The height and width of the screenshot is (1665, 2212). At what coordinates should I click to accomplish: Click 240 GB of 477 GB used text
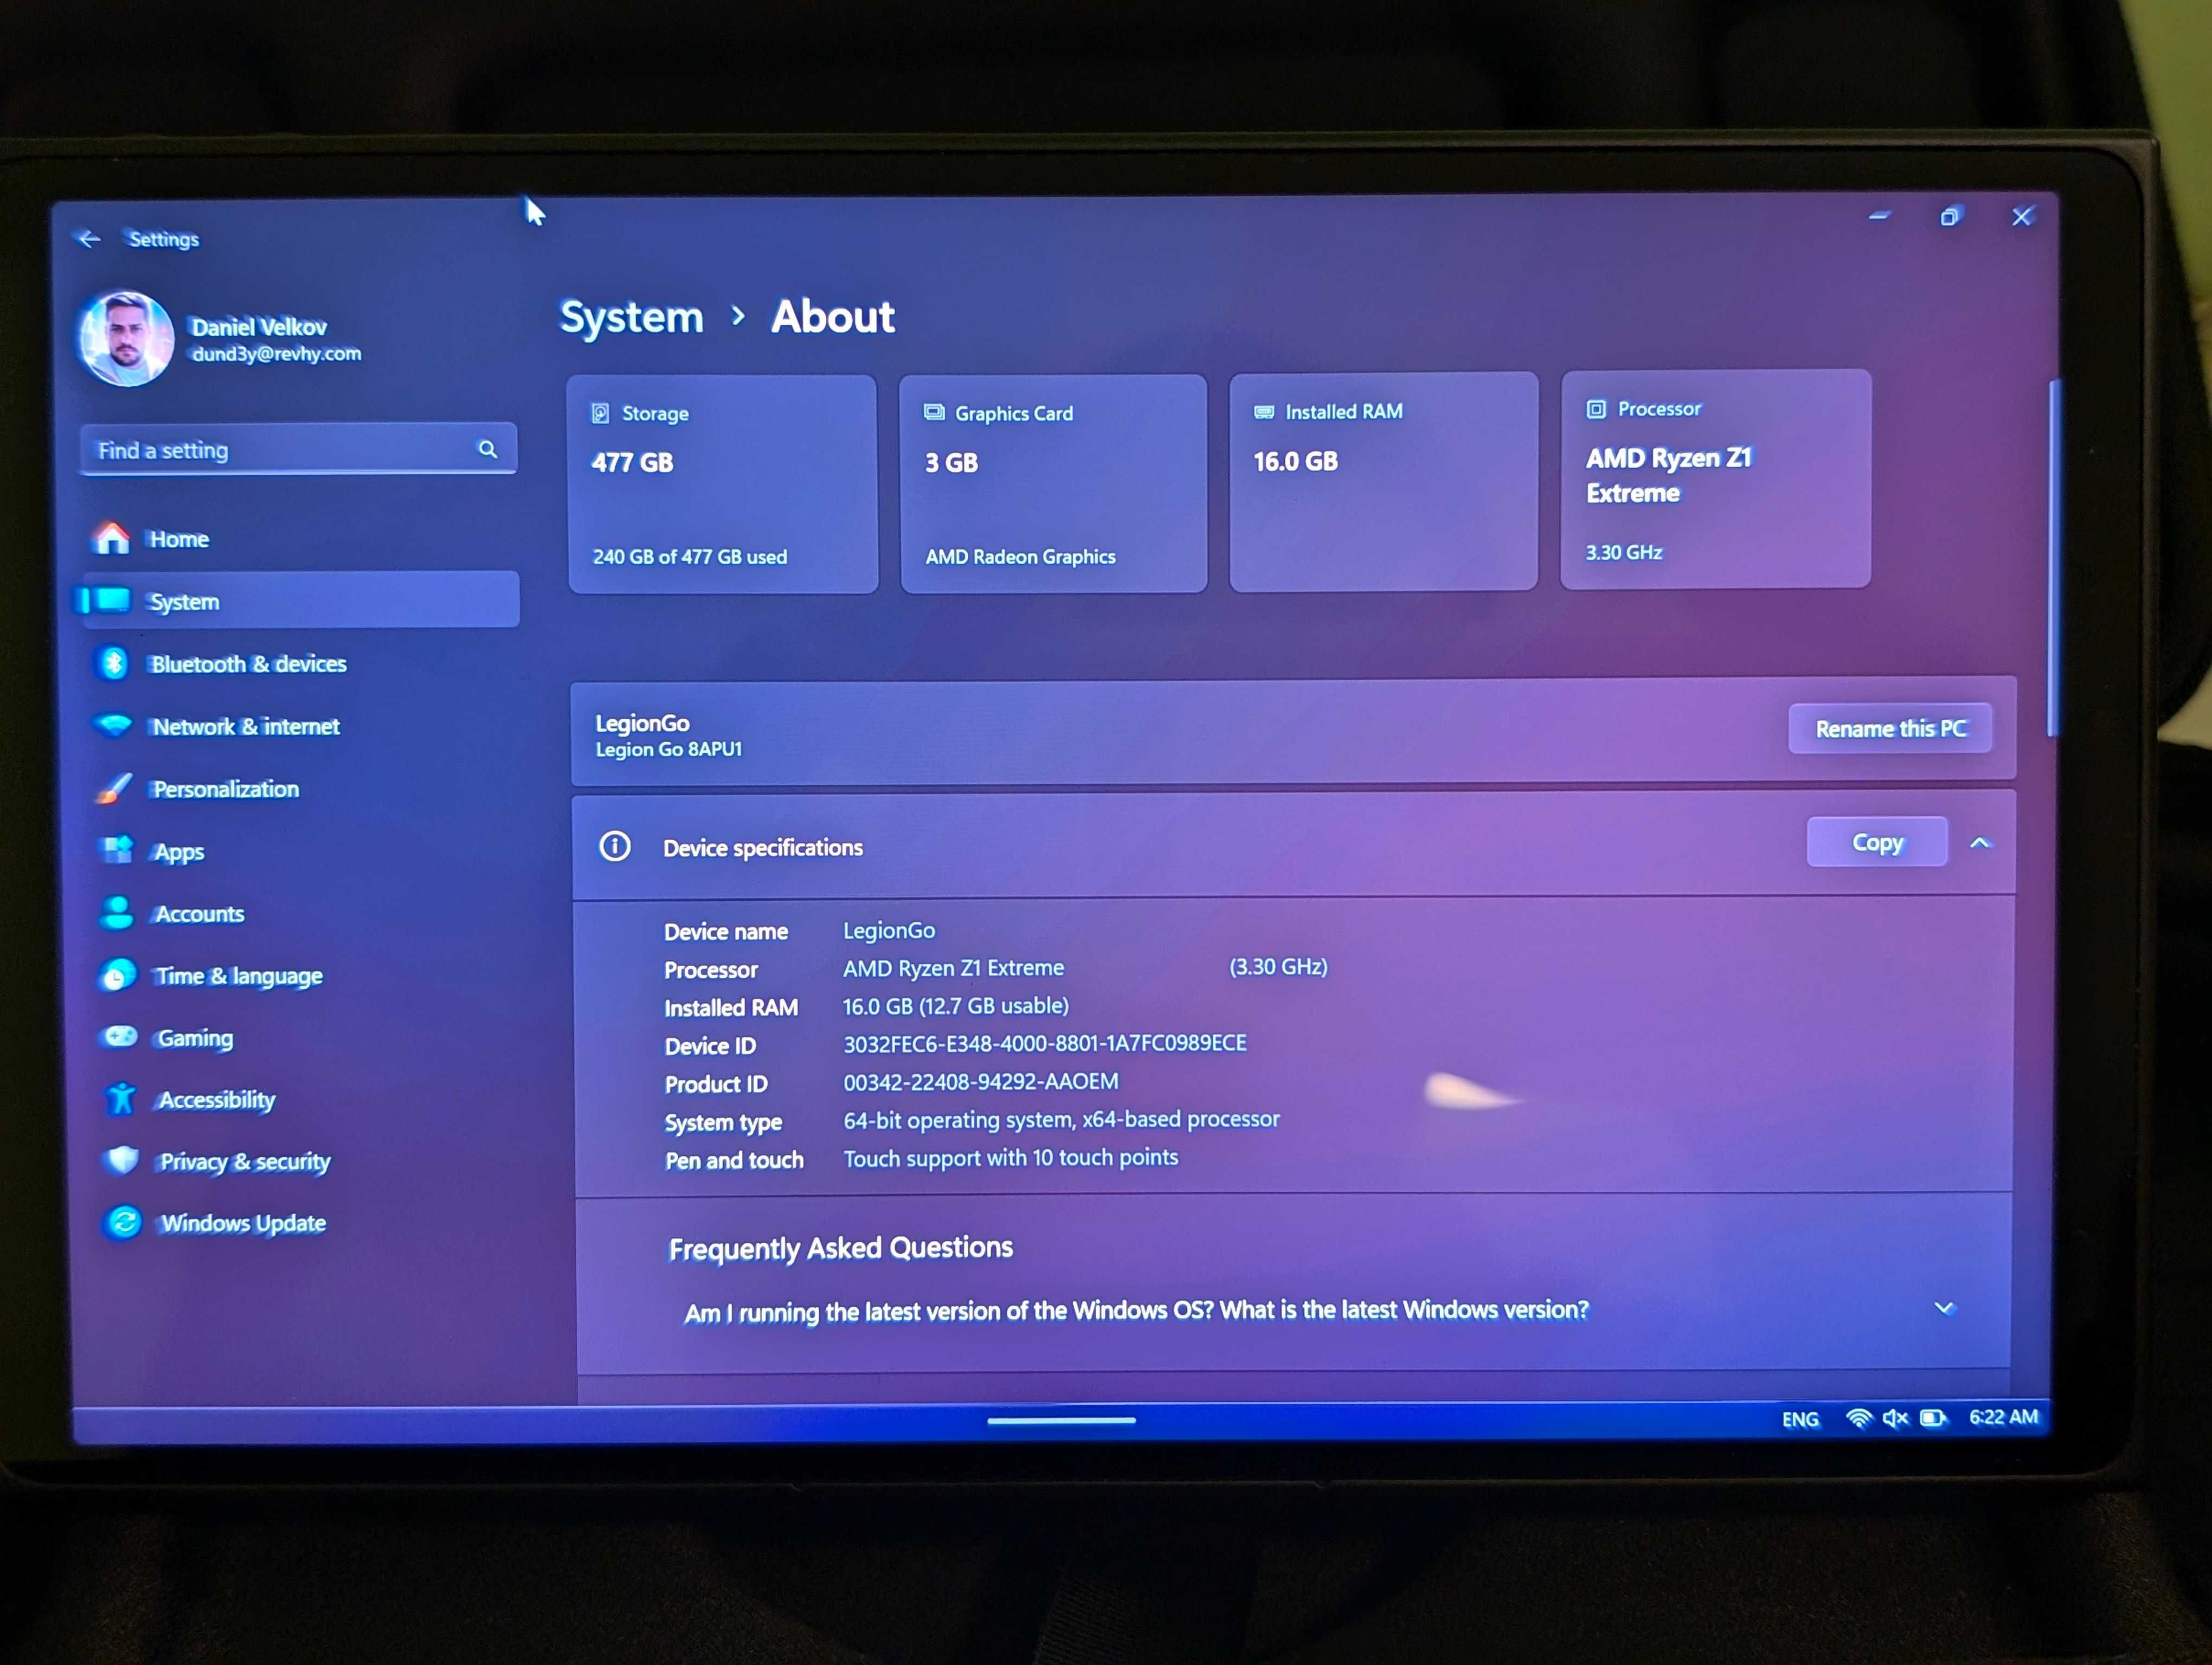689,557
